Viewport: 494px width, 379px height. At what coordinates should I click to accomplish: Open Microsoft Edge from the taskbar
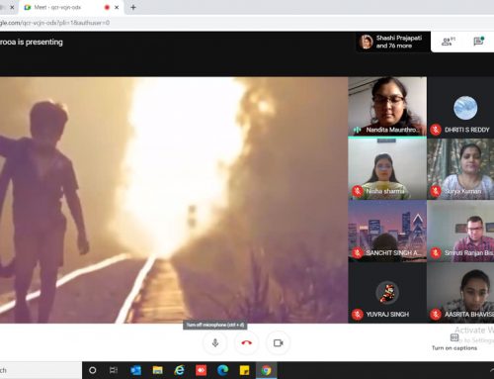pos(222,370)
